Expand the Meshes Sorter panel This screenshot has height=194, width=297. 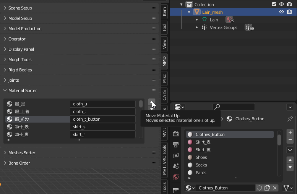pyautogui.click(x=22, y=153)
